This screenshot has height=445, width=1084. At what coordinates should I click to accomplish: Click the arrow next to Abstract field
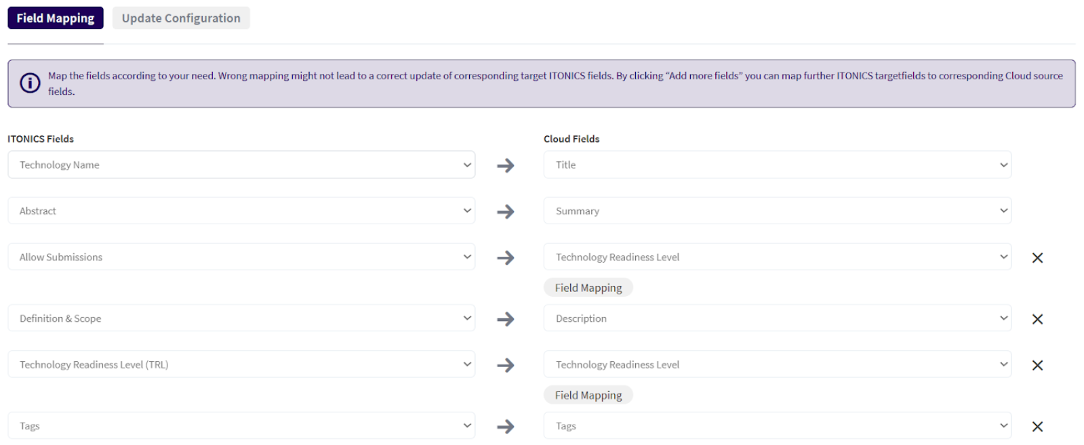[505, 211]
